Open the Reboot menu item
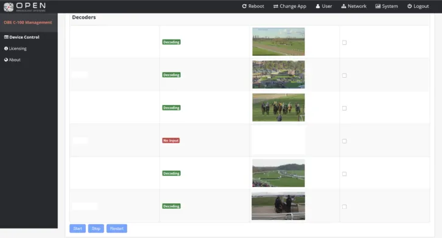 tap(253, 6)
